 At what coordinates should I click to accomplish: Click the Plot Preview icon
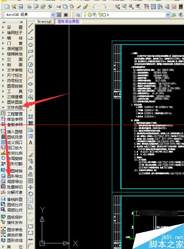(x=36, y=7)
